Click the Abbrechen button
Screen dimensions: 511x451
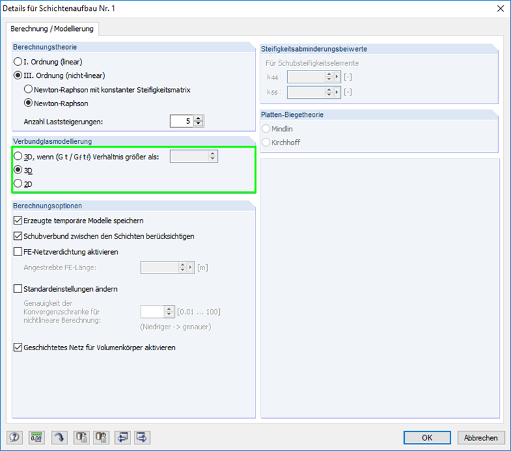pyautogui.click(x=481, y=438)
